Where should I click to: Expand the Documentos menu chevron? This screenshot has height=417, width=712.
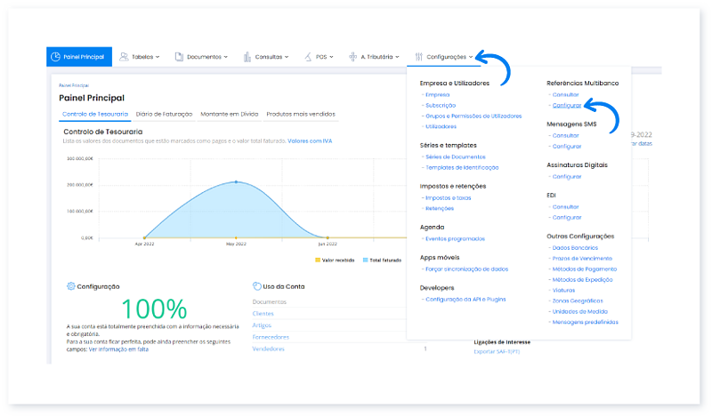click(226, 57)
